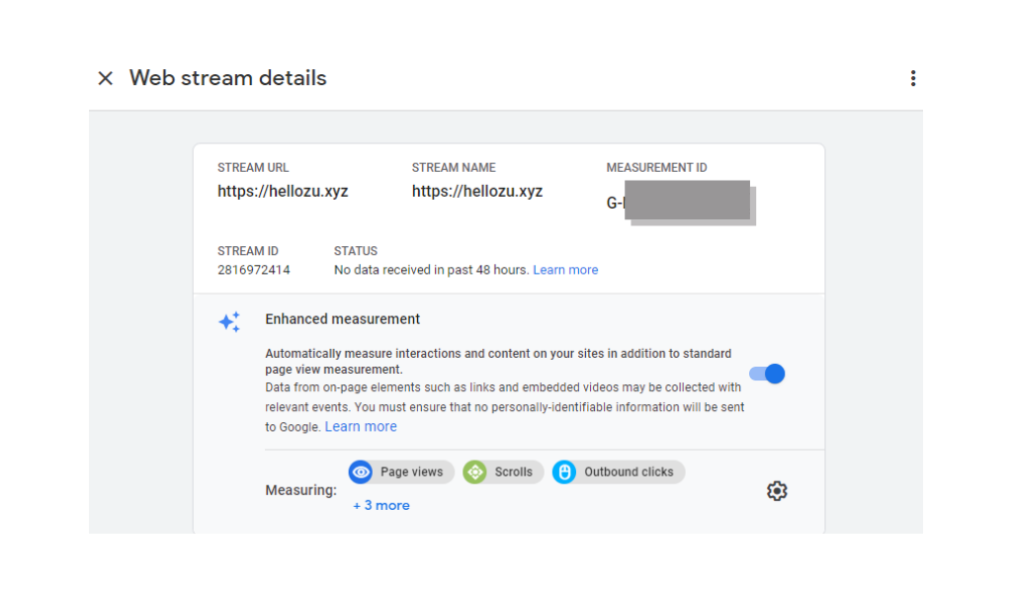Viewport: 1012px width, 593px height.
Task: Click the stream URL https://hellozu.xyz value
Action: (283, 192)
